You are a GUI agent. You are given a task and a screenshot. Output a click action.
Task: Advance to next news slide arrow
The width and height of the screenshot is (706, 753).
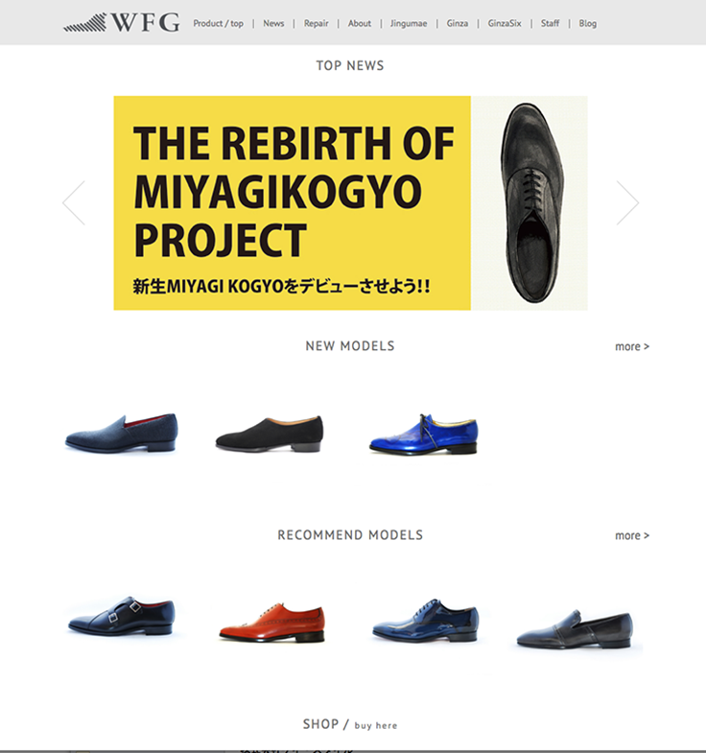627,202
